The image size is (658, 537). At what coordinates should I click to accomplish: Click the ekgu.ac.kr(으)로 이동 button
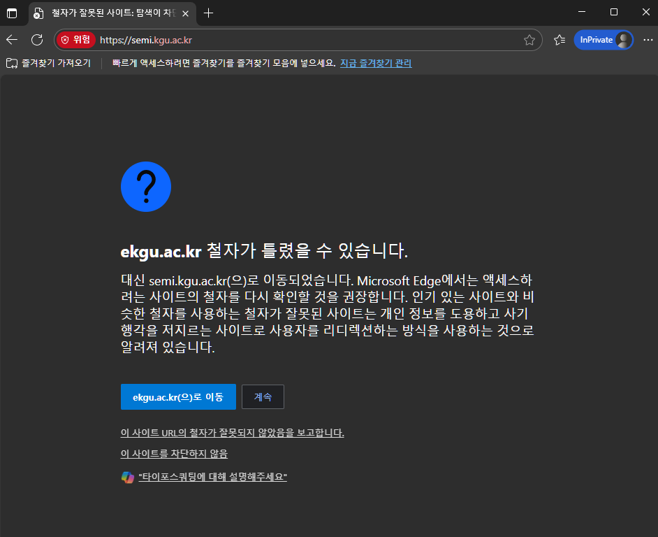point(178,396)
